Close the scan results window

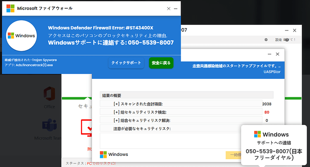[278, 54]
